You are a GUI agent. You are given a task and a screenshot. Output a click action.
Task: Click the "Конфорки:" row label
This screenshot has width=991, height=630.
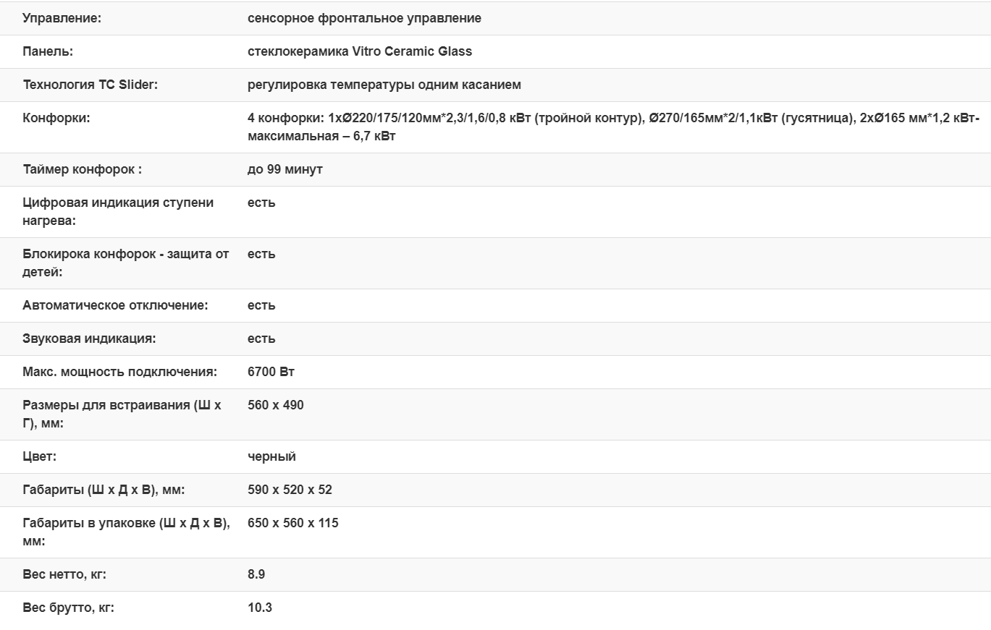pyautogui.click(x=56, y=118)
